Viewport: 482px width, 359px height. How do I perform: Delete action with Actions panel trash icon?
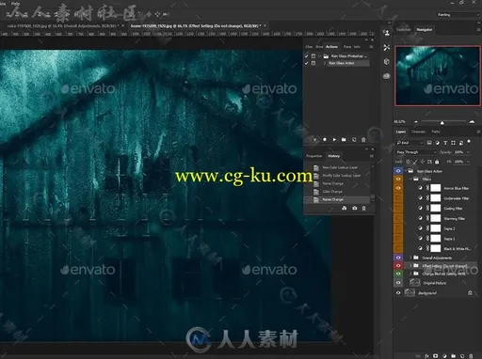coord(363,140)
